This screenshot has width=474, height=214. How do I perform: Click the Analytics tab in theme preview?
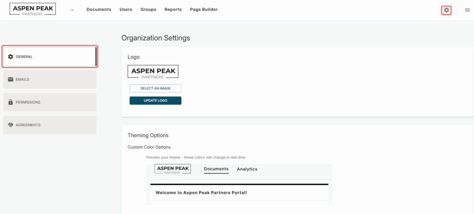[x=247, y=169]
